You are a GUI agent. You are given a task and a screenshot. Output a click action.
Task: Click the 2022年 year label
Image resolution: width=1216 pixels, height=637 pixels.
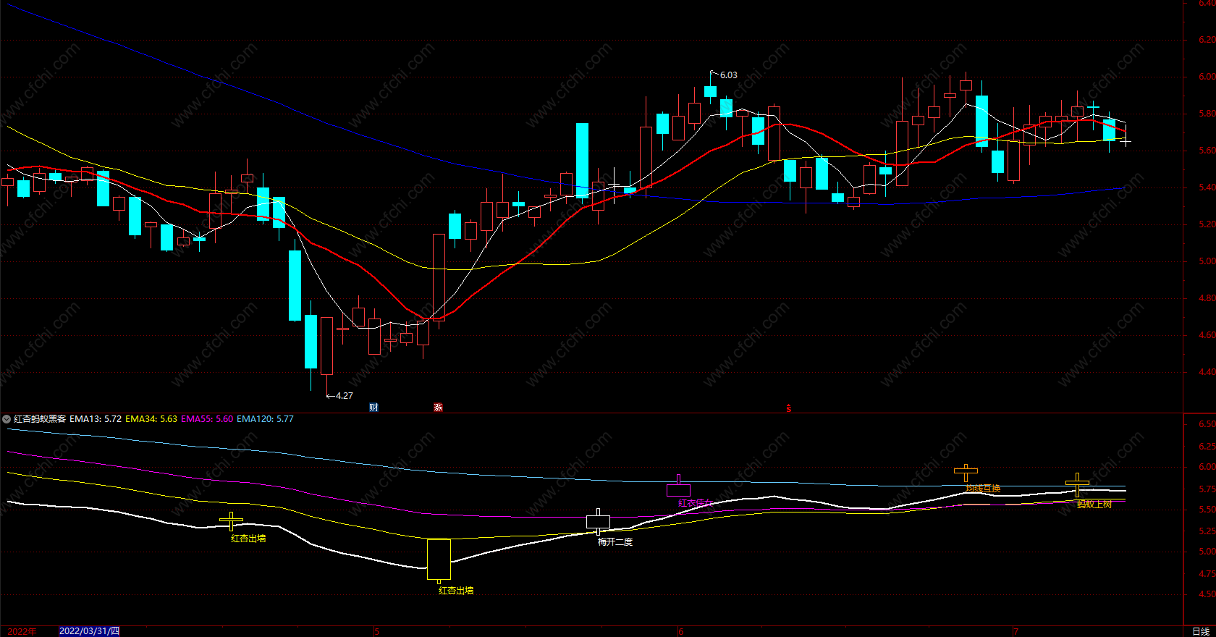coord(22,631)
